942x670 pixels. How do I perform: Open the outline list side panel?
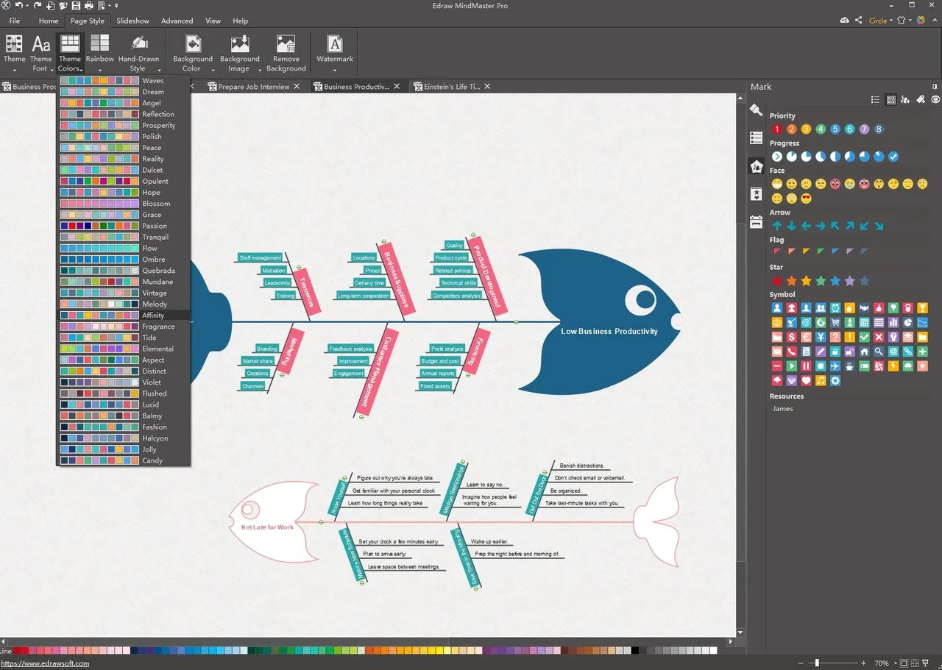(x=756, y=138)
